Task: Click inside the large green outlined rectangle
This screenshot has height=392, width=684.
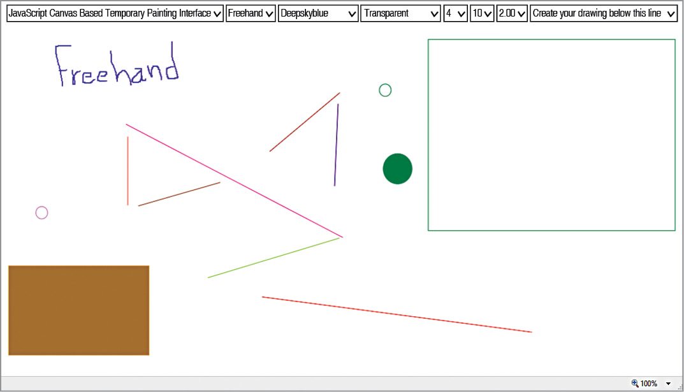Action: pos(551,134)
